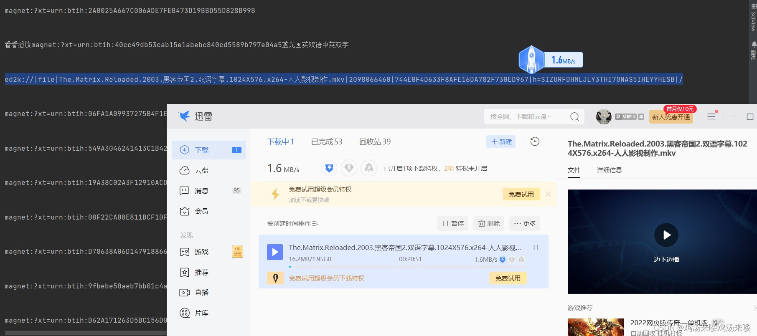
Task: Click the grey diamond privilege icon
Action: [349, 168]
